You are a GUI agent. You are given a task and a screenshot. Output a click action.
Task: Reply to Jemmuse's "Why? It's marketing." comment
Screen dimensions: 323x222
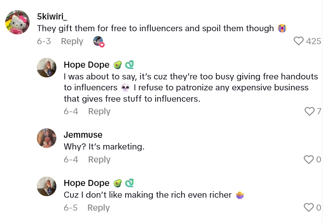pos(99,160)
